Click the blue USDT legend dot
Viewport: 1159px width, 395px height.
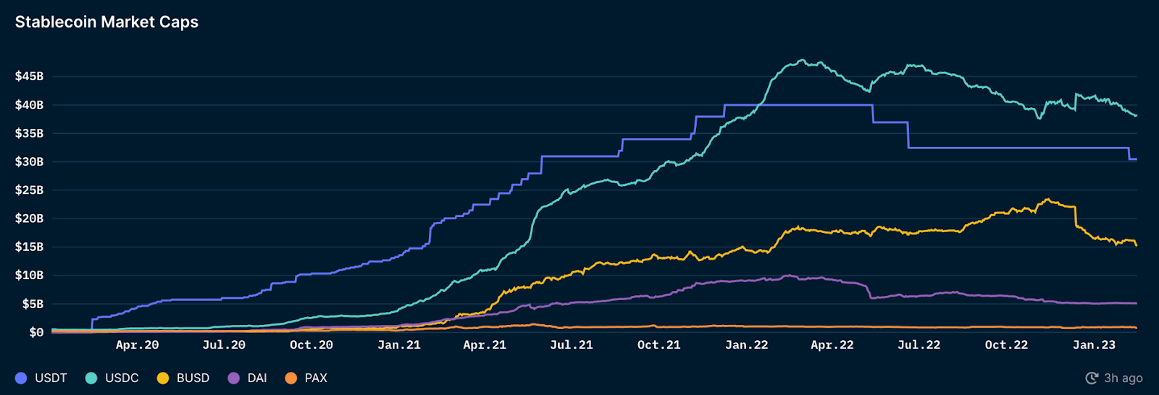21,378
